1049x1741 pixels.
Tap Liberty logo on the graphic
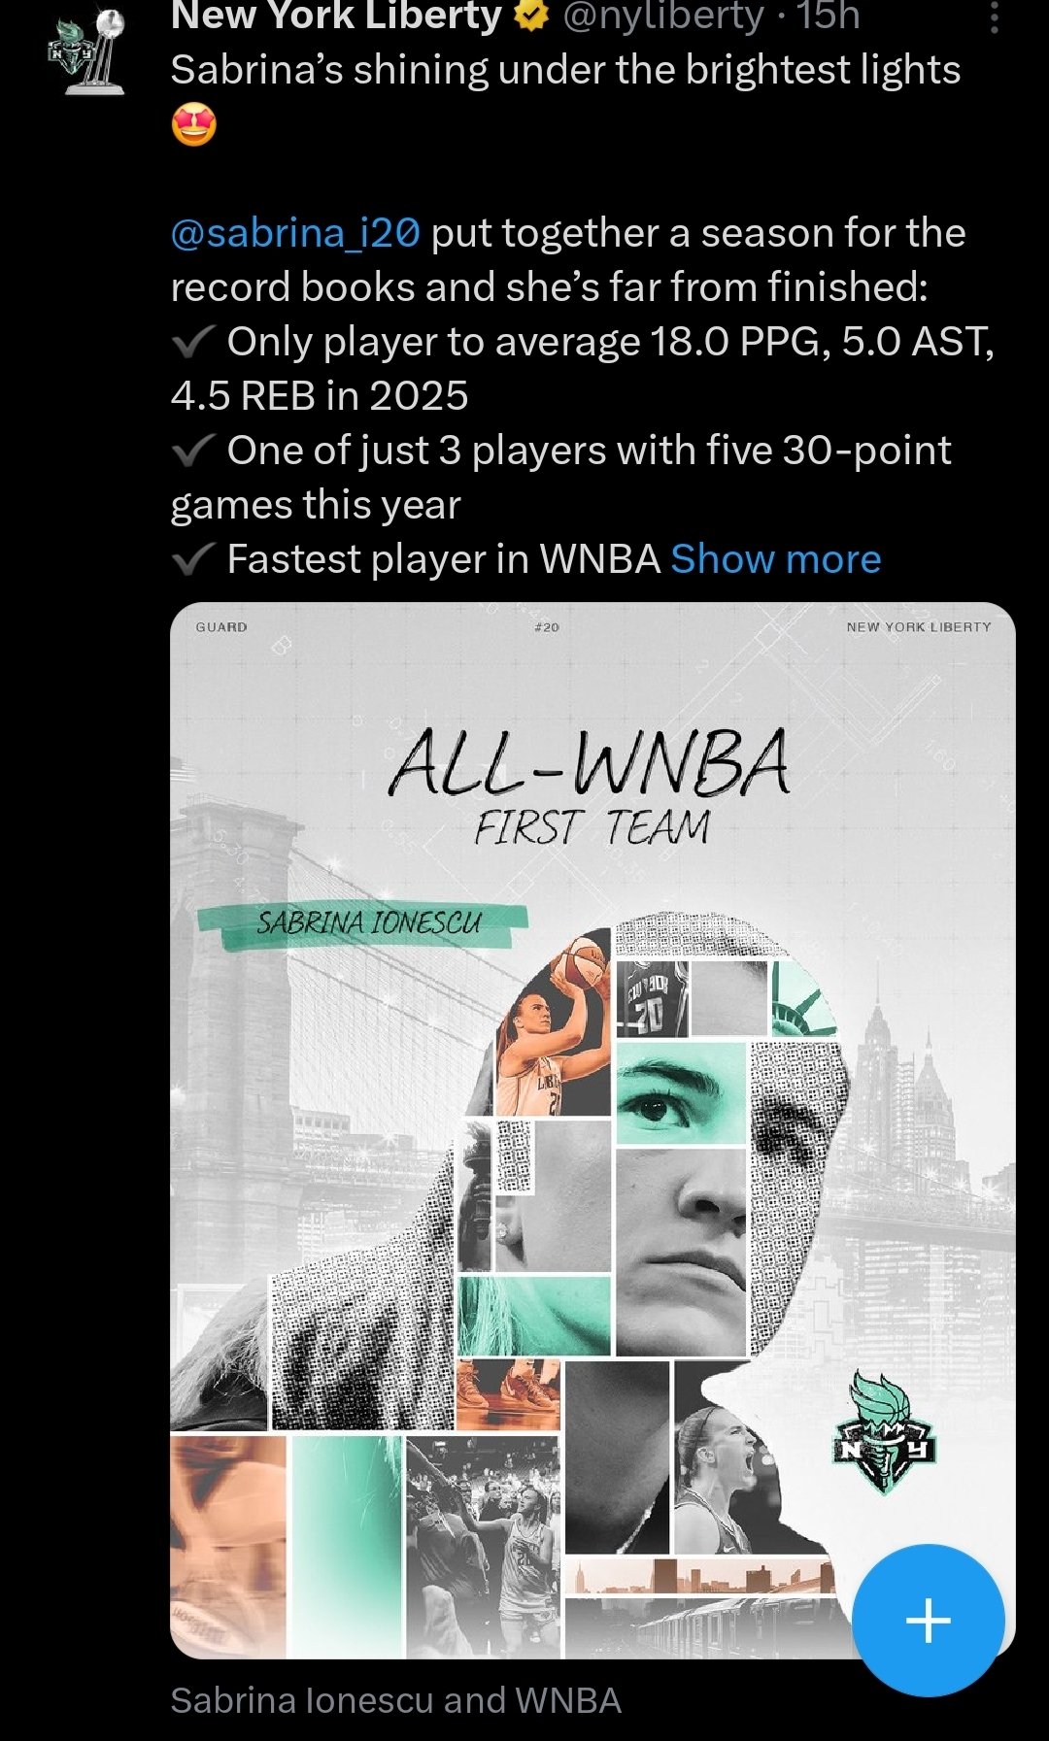tap(884, 1432)
